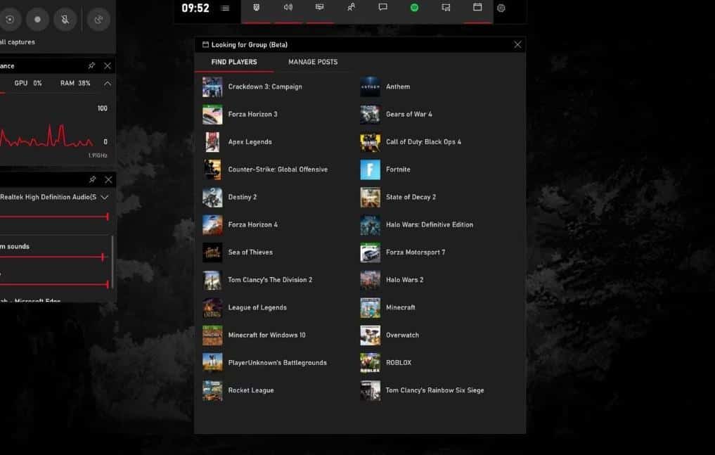Switch to the FIND PLAYERS tab

coord(234,62)
